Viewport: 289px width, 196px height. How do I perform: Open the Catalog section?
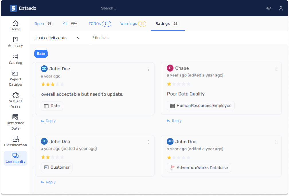(x=15, y=58)
